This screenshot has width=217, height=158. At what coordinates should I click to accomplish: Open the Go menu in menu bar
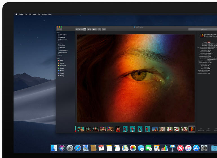click(39, 14)
